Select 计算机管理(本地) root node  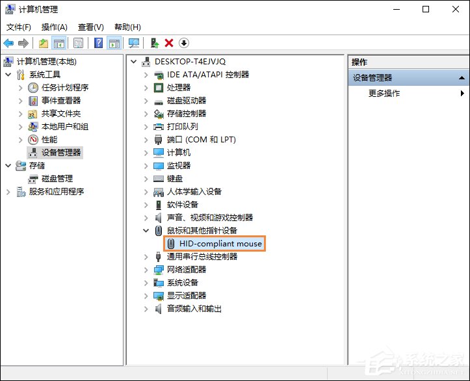tap(46, 62)
